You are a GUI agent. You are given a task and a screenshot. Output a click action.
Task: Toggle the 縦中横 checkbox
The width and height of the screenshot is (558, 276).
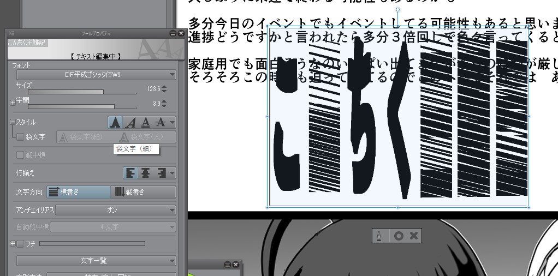pos(20,155)
